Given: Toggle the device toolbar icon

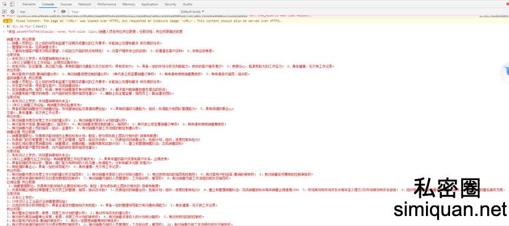Looking at the screenshot, I should pos(12,4).
